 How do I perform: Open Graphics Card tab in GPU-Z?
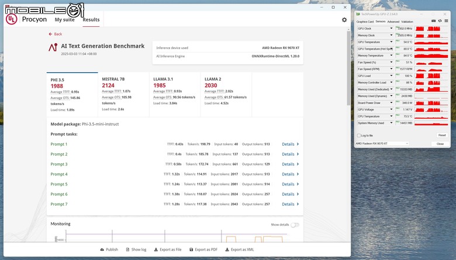[365, 22]
